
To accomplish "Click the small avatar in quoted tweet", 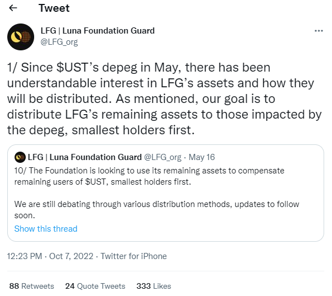I will click(x=20, y=157).
